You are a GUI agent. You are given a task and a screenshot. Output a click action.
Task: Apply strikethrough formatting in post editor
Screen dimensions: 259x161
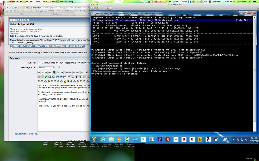(49, 72)
